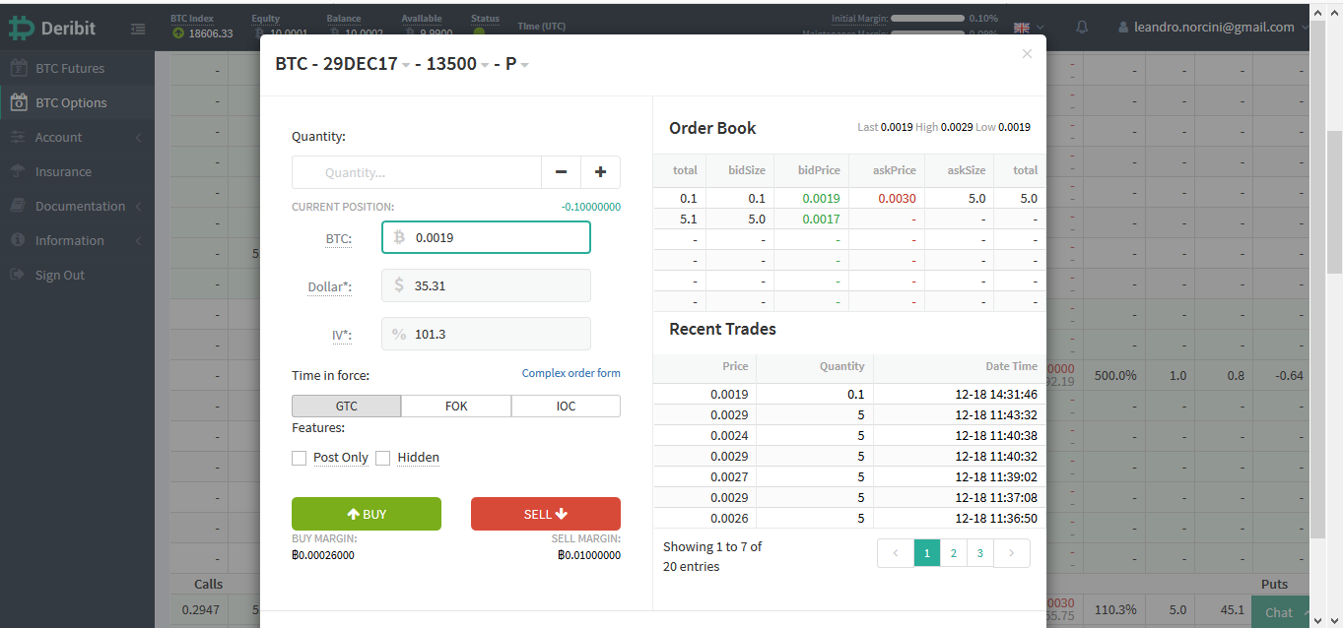Click the Dollar price input field
Screen dimensions: 1343x628
click(486, 285)
